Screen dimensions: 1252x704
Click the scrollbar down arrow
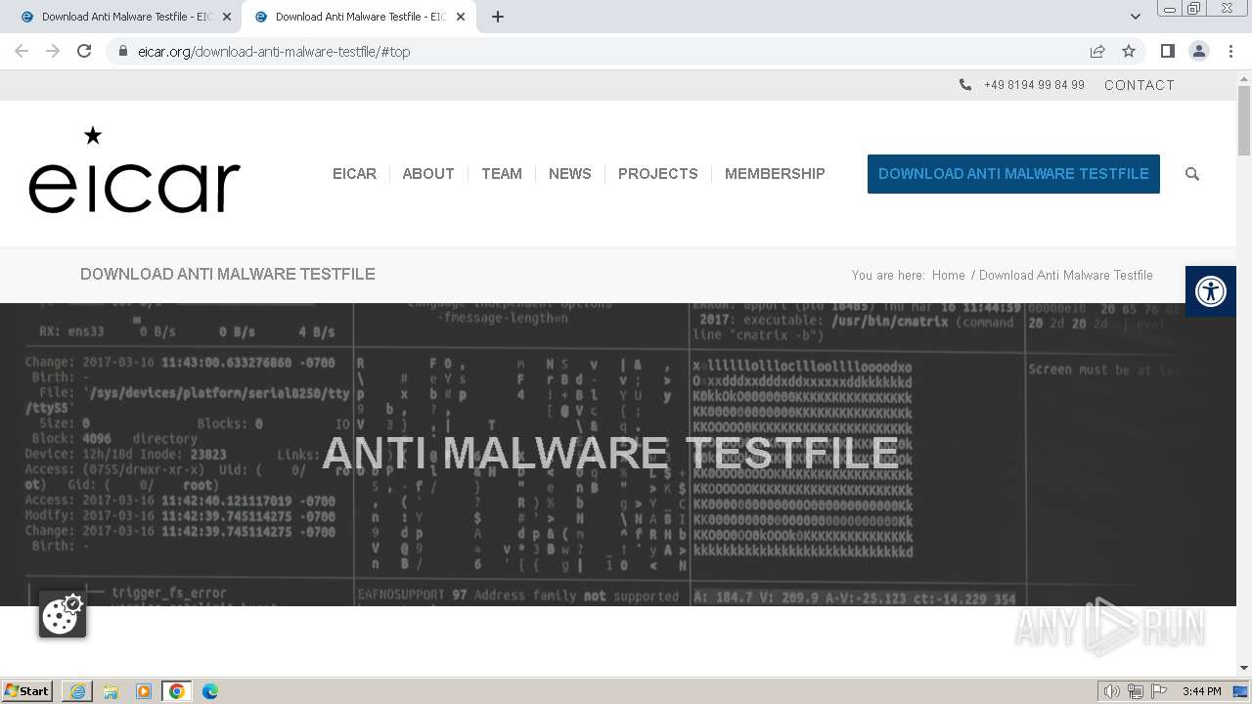tap(1244, 668)
